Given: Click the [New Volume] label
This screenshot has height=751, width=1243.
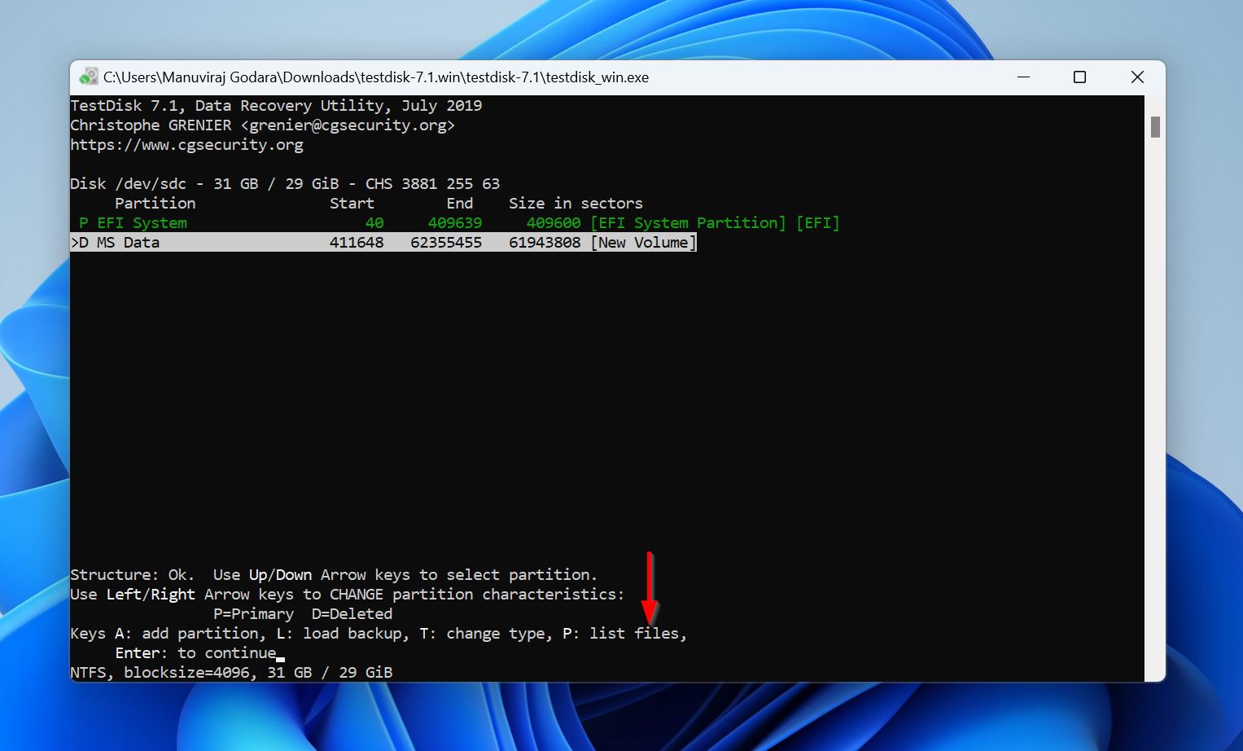Looking at the screenshot, I should click(x=643, y=243).
